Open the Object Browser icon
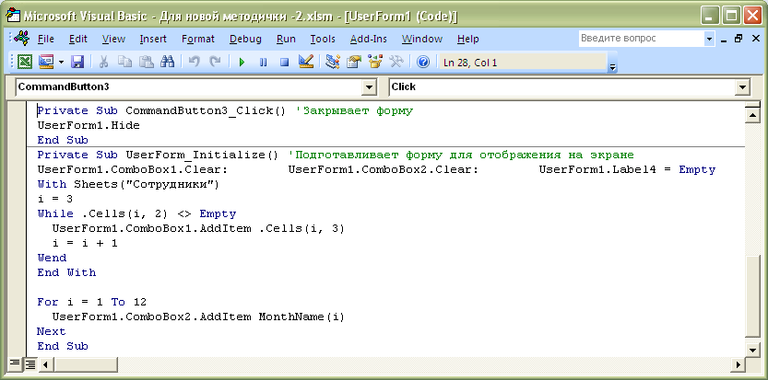 pyautogui.click(x=375, y=63)
